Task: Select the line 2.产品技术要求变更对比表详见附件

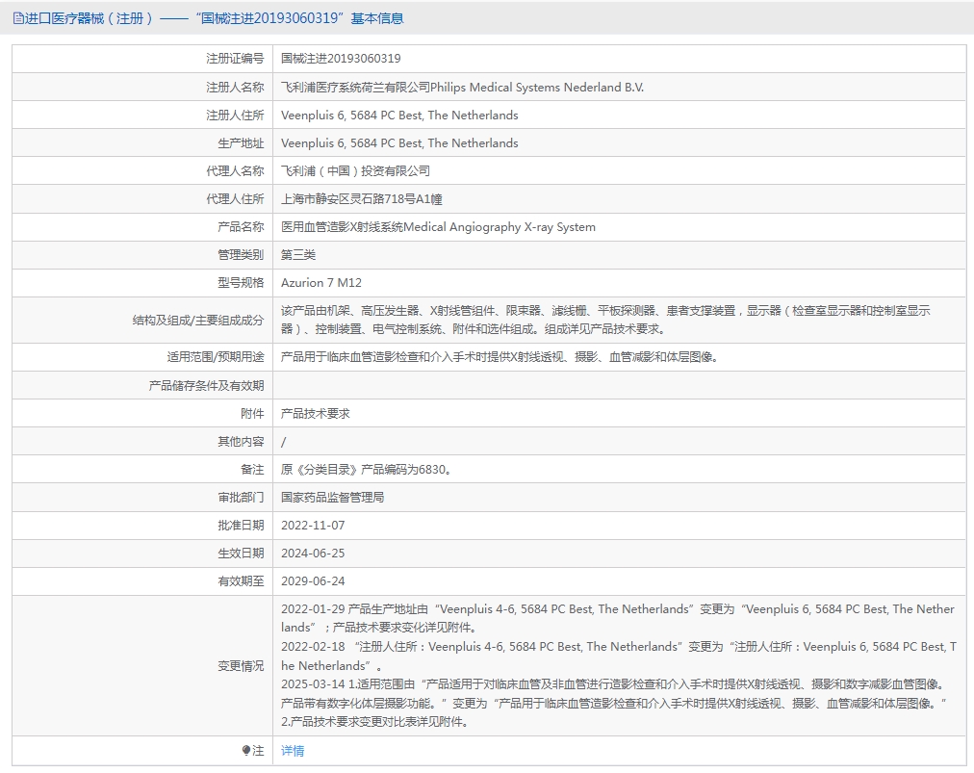Action: point(374,721)
